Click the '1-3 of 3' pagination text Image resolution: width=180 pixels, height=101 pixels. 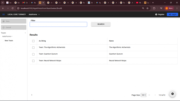[x=162, y=95]
